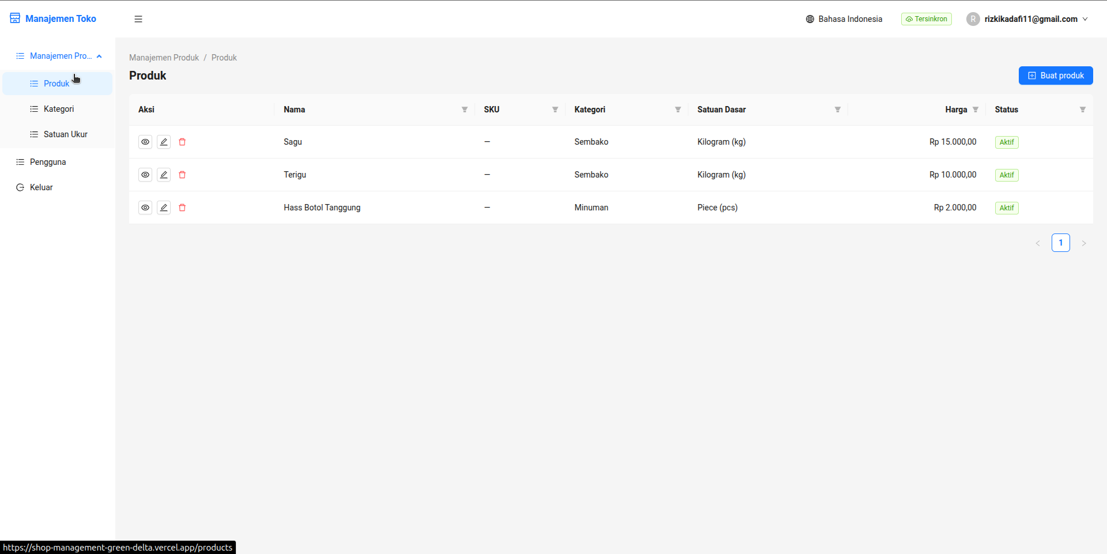
Task: Click the Aktif tag for Terigu
Action: click(x=1007, y=175)
